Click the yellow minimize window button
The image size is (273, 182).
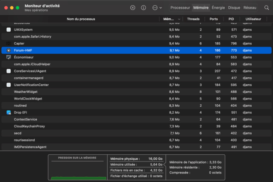[x=12, y=8]
